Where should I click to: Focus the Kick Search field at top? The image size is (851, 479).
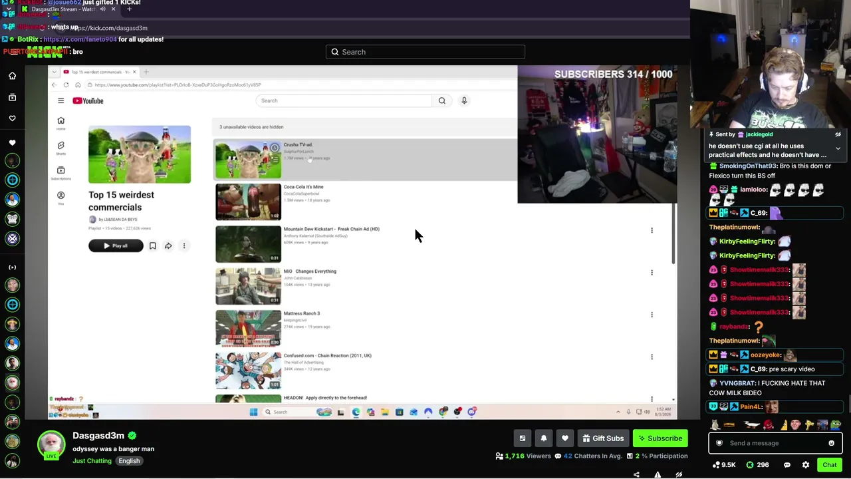pos(425,52)
